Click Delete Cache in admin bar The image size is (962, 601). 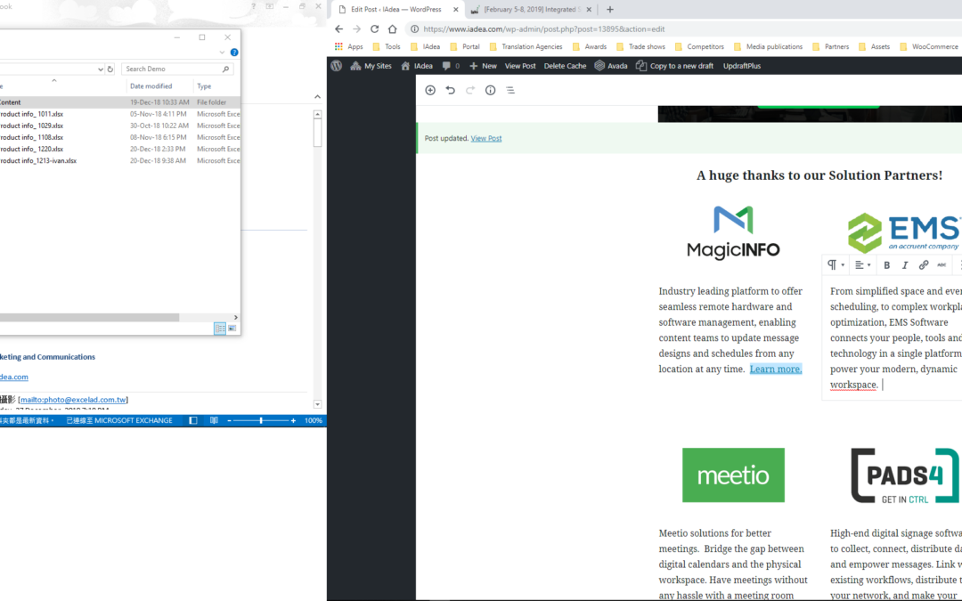[565, 66]
